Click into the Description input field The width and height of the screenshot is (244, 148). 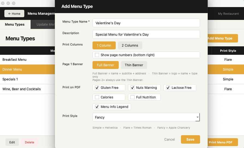click(146, 34)
